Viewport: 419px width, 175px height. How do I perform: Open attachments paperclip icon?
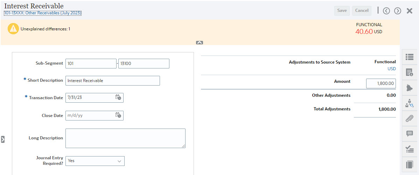click(409, 118)
